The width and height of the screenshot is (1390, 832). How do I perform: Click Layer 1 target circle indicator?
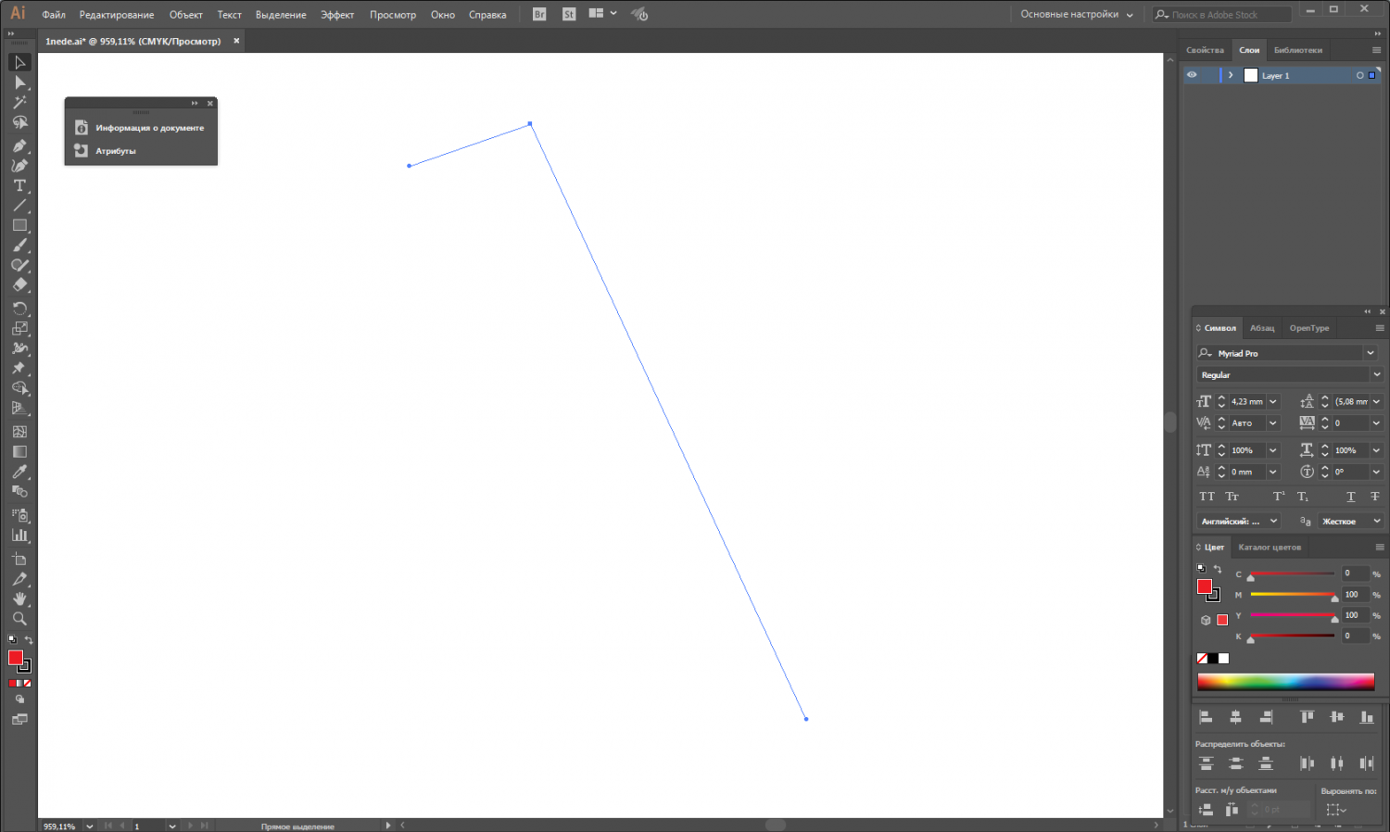tap(1359, 75)
